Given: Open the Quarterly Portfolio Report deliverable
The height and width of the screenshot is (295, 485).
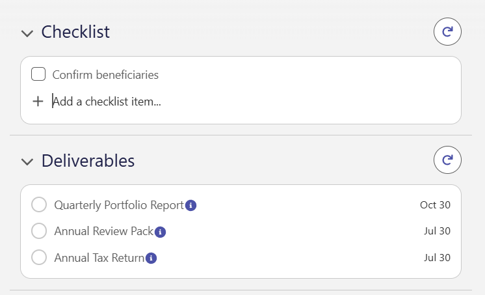Looking at the screenshot, I should (119, 205).
